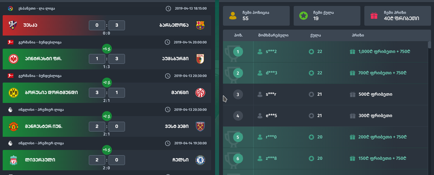Select first place row of s***2

[325, 52]
